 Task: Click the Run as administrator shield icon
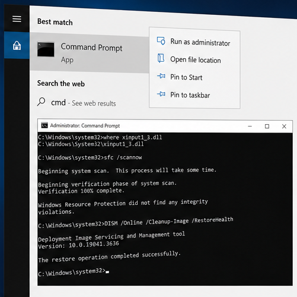pyautogui.click(x=161, y=41)
